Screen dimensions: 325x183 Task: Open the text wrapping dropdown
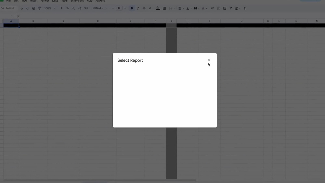coord(197,8)
